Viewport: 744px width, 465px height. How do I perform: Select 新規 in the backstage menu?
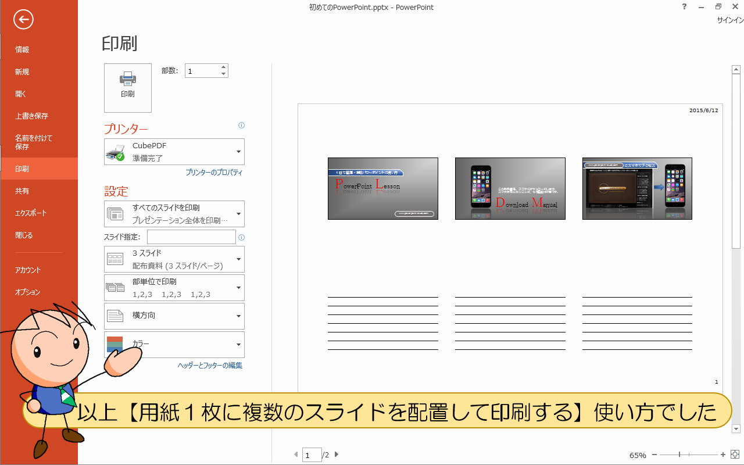point(39,72)
